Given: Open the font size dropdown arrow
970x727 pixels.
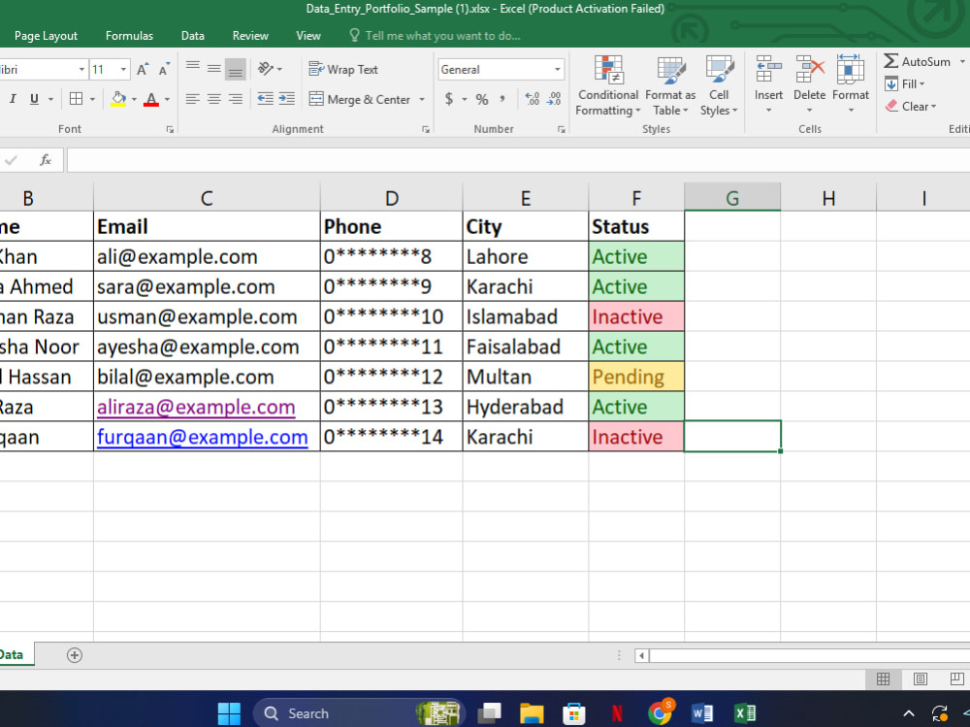Looking at the screenshot, I should 124,69.
